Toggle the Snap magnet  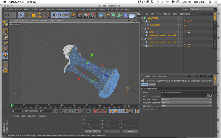[x=5, y=70]
